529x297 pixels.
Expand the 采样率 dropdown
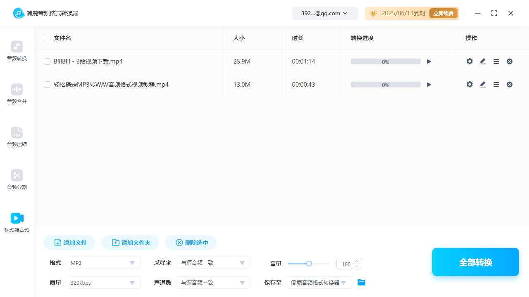click(x=213, y=263)
